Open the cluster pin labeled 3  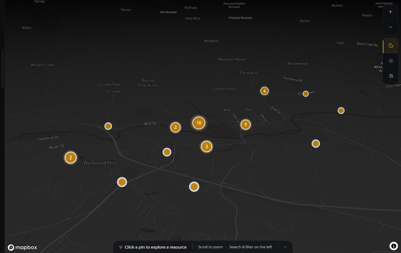[207, 146]
